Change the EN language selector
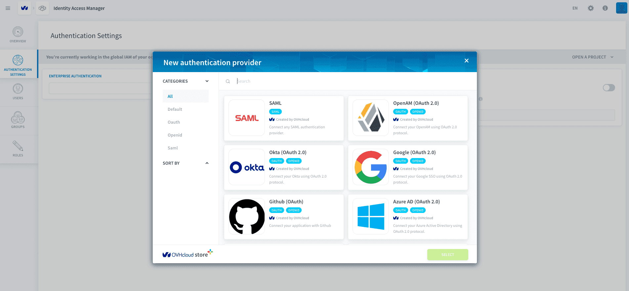Viewport: 629px width, 291px height. [575, 8]
